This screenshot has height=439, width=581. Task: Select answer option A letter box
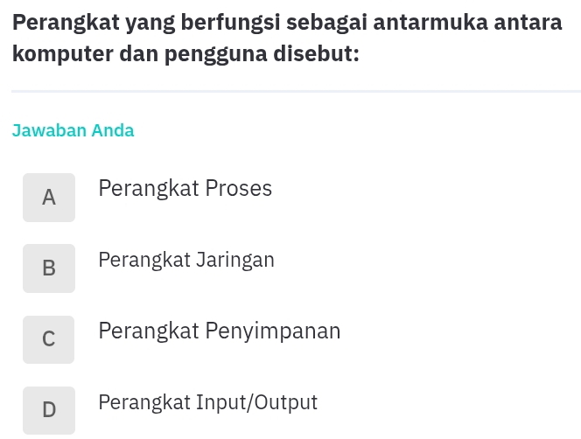tap(49, 198)
